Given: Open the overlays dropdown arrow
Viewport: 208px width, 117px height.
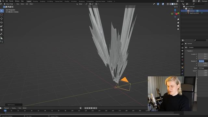Looking at the screenshot, I should (x=165, y=4).
